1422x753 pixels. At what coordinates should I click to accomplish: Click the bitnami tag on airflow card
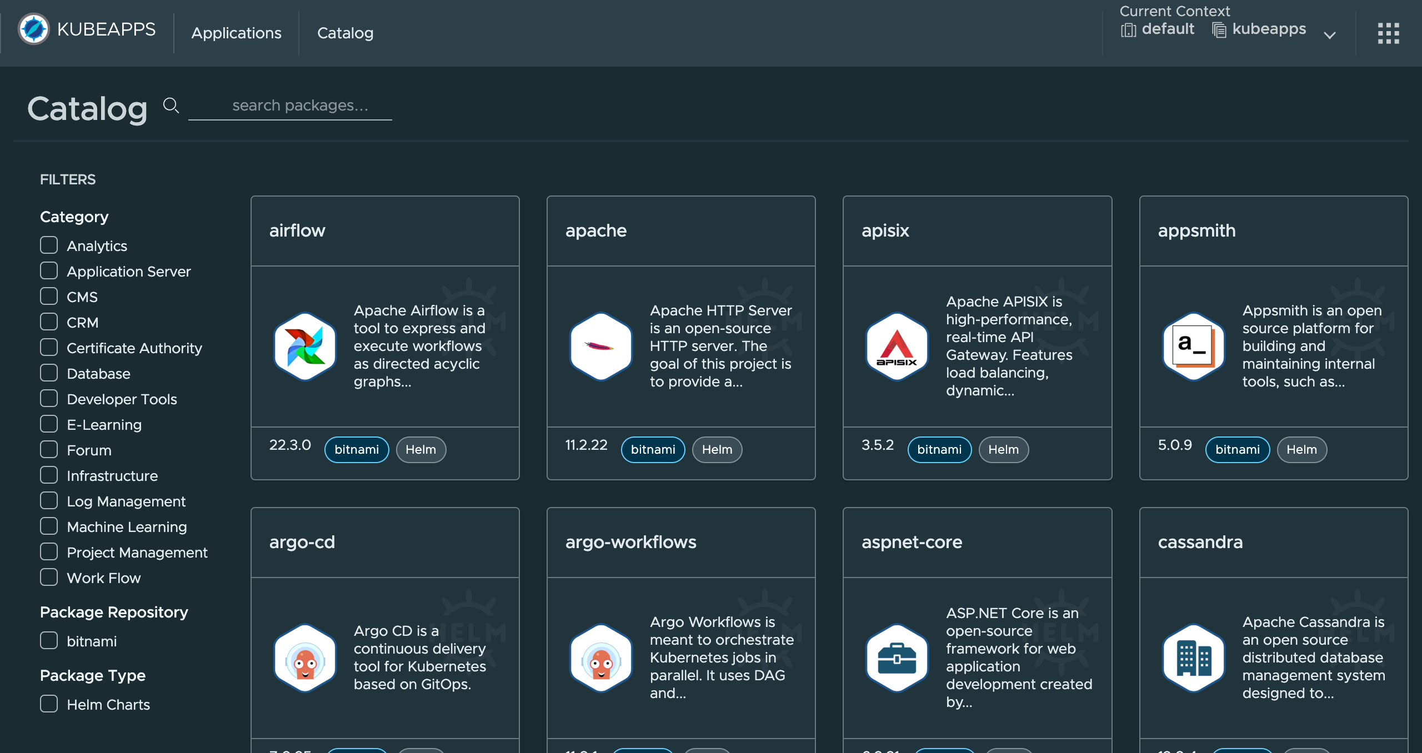tap(357, 450)
